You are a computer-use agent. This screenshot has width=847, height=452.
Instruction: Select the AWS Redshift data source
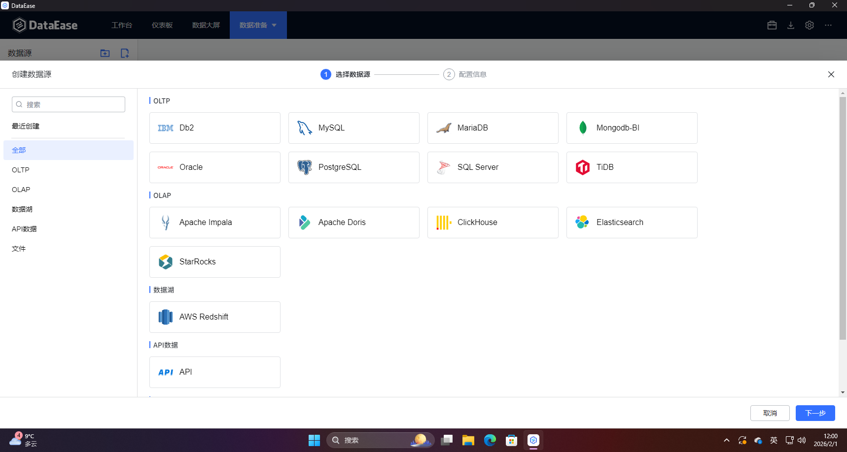[215, 317]
